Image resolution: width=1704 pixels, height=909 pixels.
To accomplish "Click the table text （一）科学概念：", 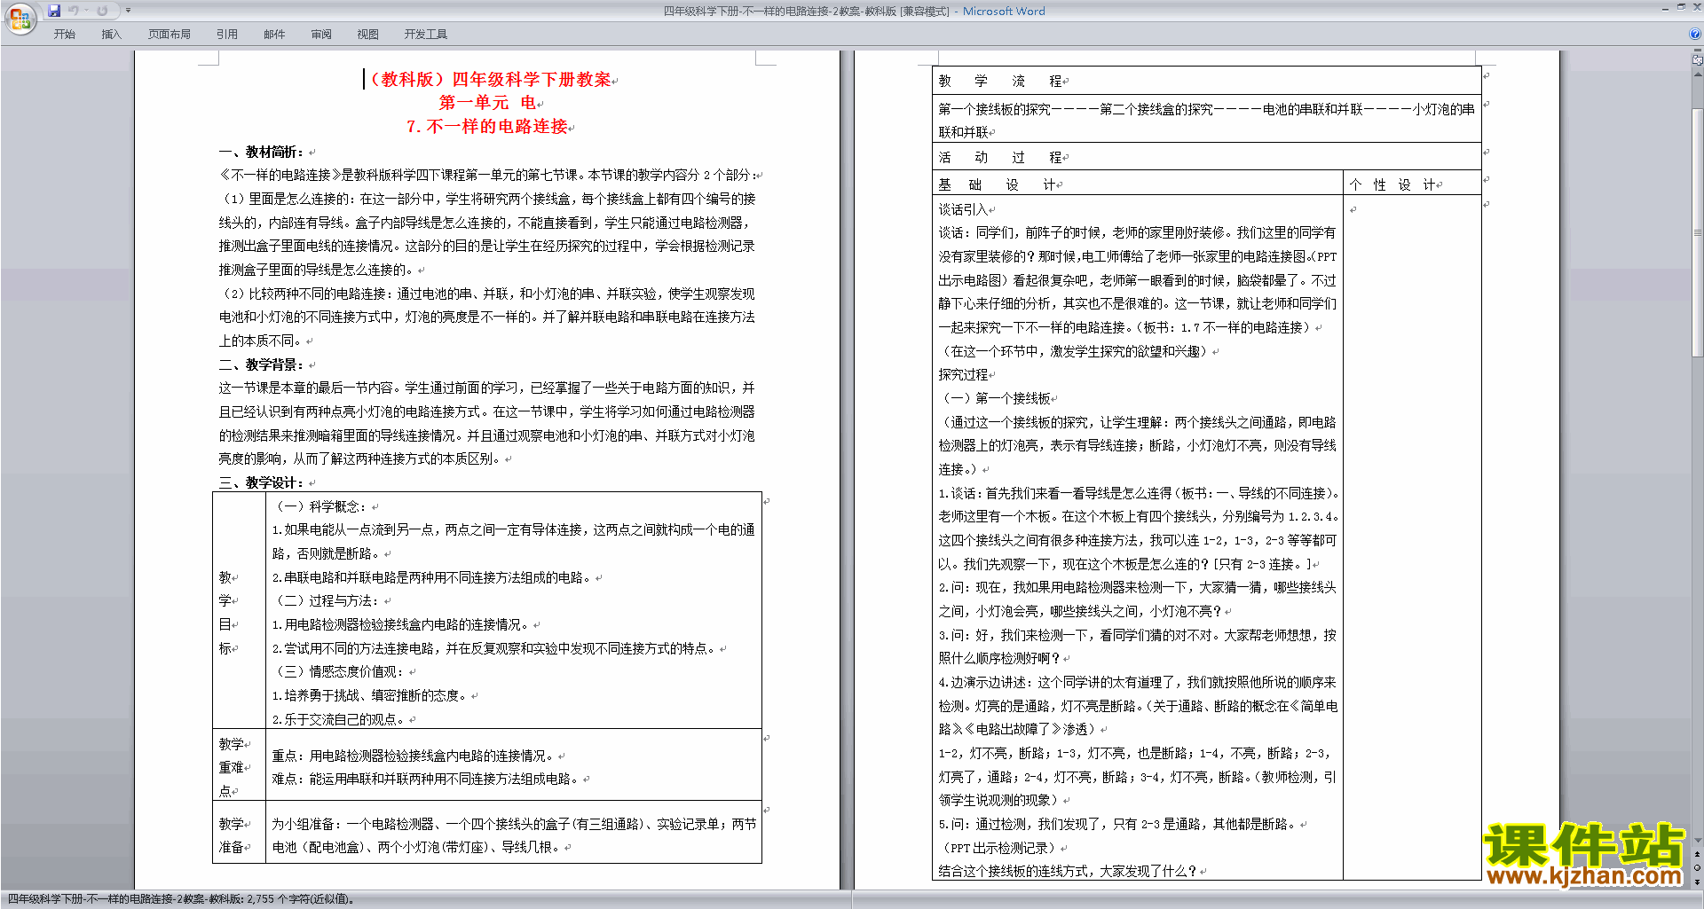I will [320, 506].
